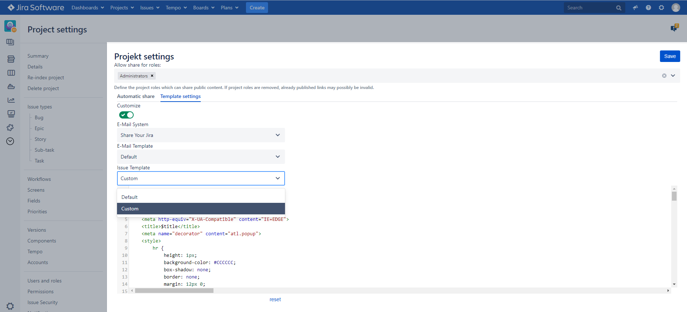Open the user profile avatar menu

pyautogui.click(x=675, y=8)
